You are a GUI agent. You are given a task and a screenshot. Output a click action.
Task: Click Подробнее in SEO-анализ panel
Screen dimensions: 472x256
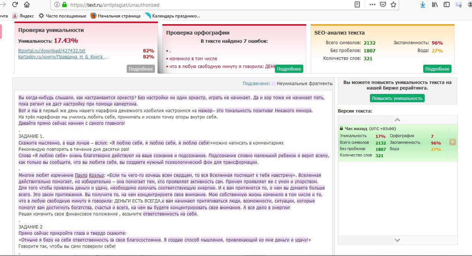pyautogui.click(x=437, y=69)
